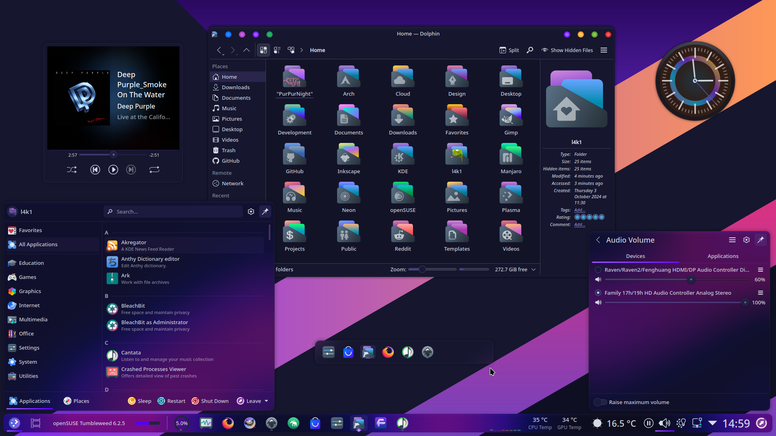Mute the Family 17h/19h Analog Stereo device
This screenshot has width=776, height=436.
click(x=598, y=302)
